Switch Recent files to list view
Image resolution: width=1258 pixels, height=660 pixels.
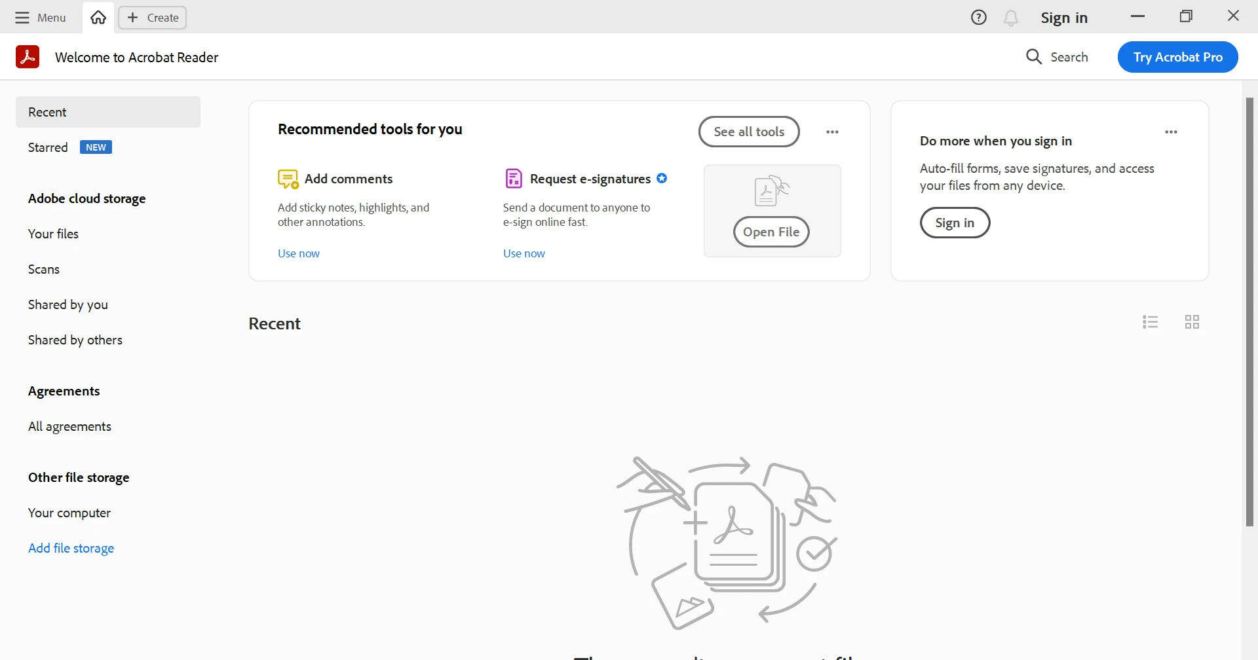point(1151,322)
